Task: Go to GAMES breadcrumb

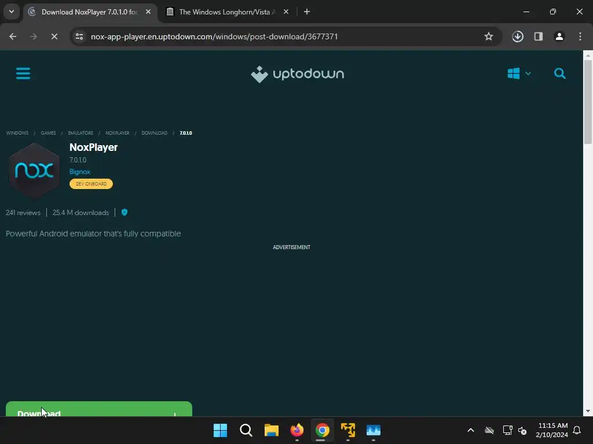Action: [x=48, y=133]
